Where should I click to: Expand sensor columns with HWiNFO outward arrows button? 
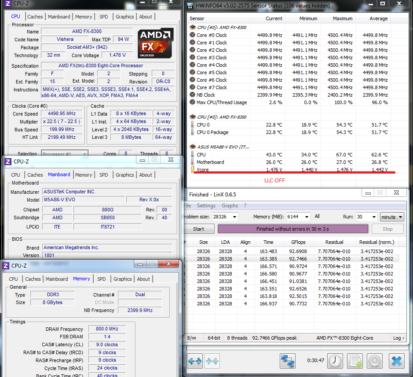(195, 361)
